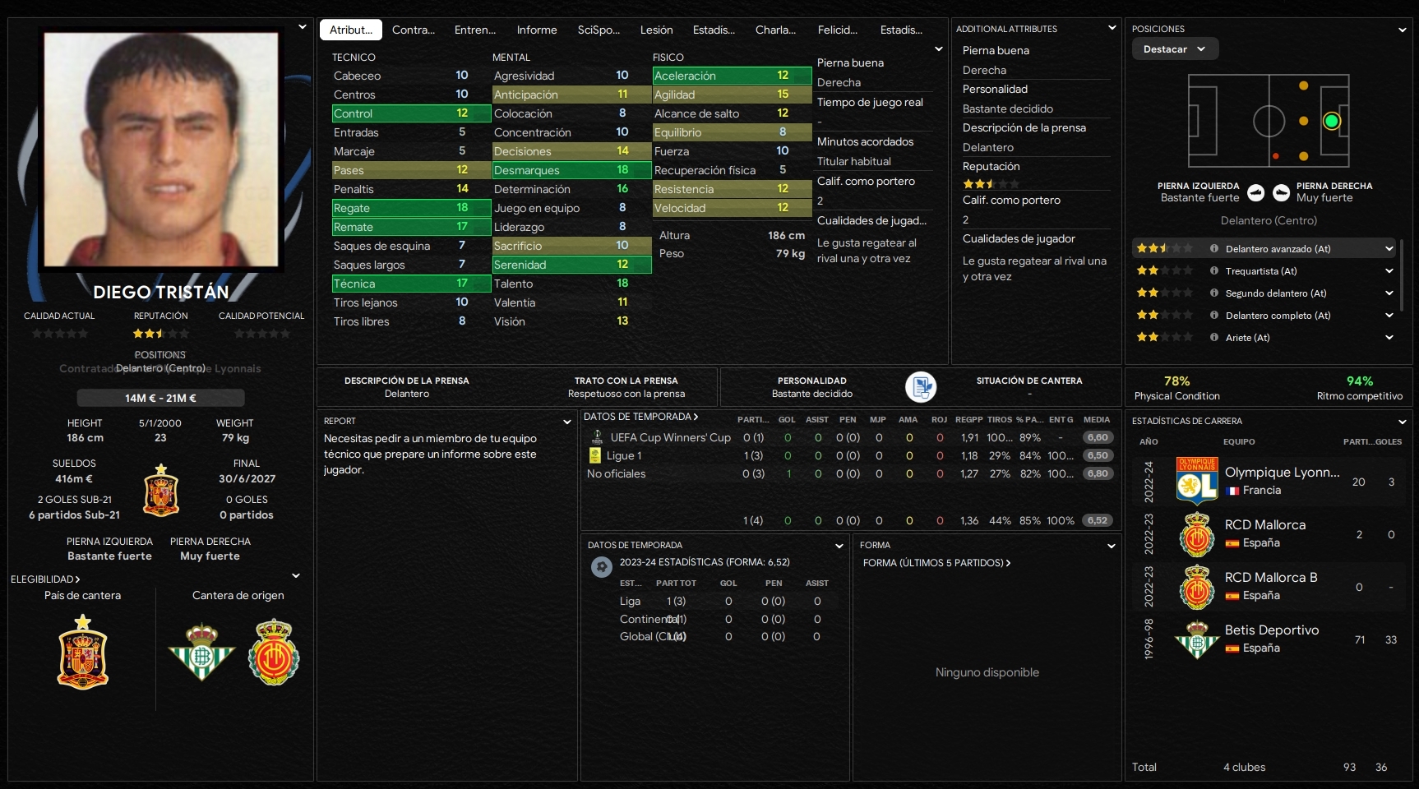Click the Betis Deportivo crest in career stats
The width and height of the screenshot is (1419, 789).
point(1197,639)
